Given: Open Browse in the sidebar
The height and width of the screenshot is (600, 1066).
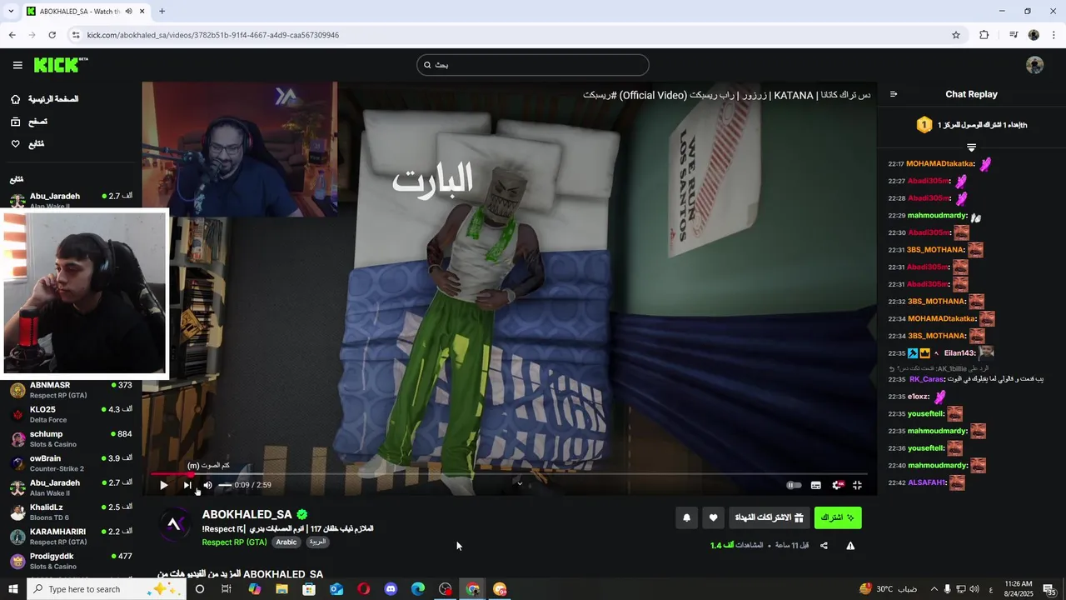Looking at the screenshot, I should click(29, 122).
